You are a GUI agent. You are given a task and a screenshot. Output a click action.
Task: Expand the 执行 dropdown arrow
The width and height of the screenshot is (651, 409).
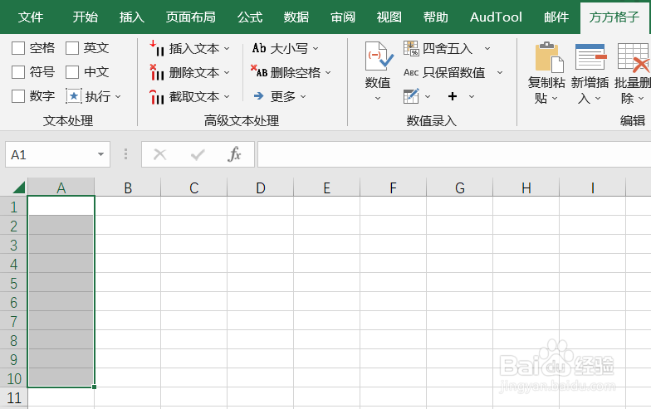[118, 96]
